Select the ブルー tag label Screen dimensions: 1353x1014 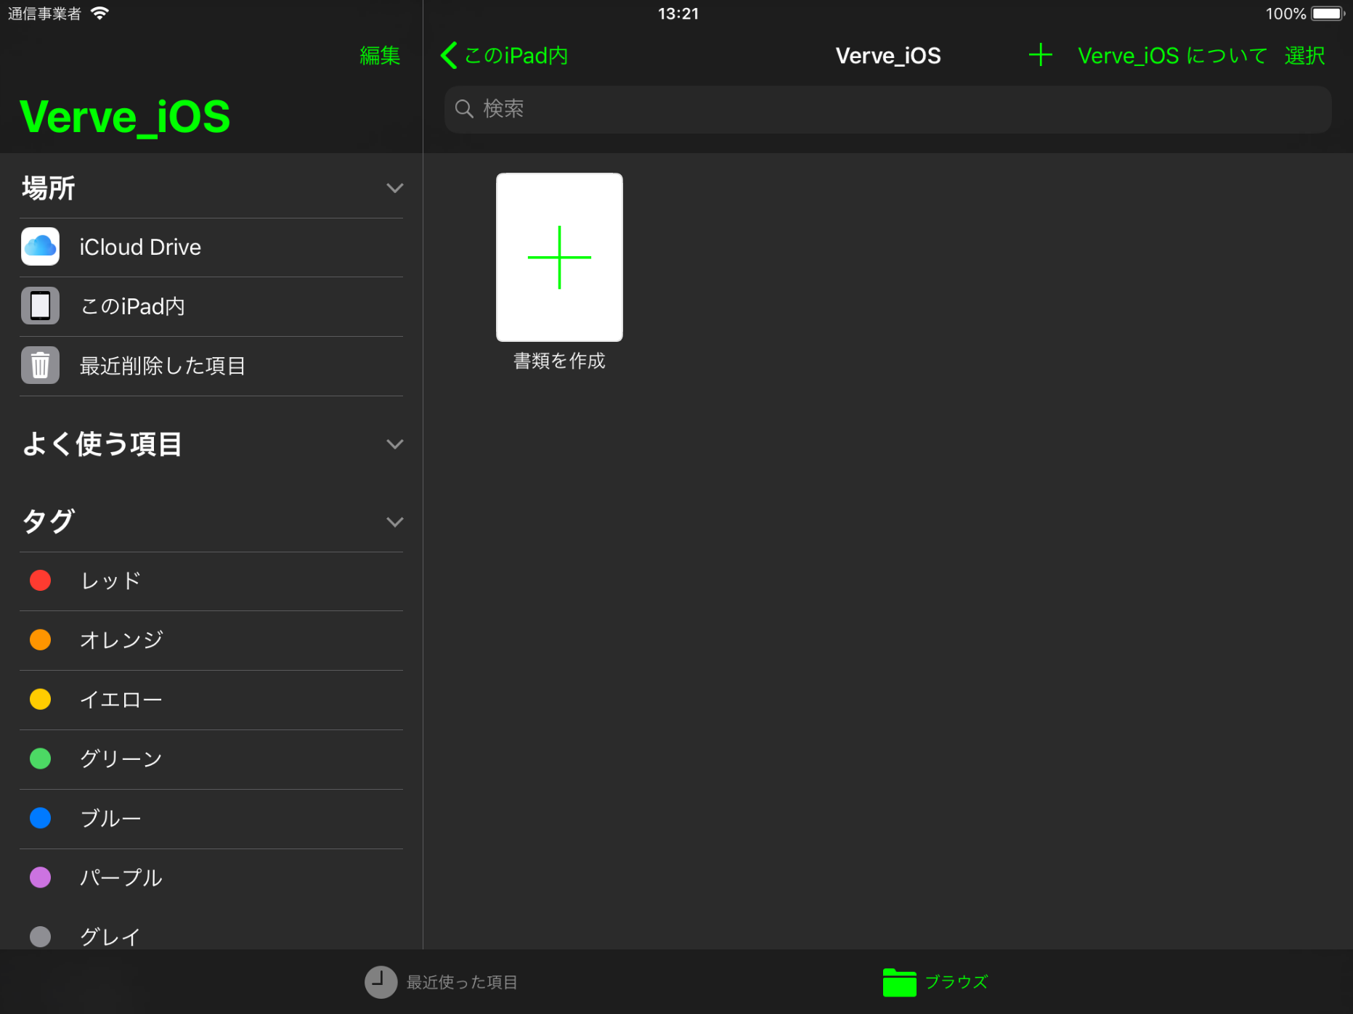[x=110, y=819]
